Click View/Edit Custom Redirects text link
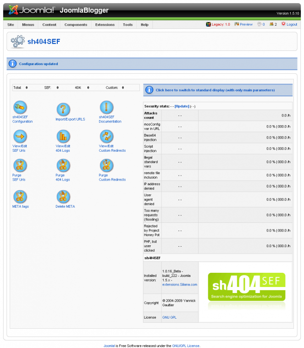 click(112, 148)
